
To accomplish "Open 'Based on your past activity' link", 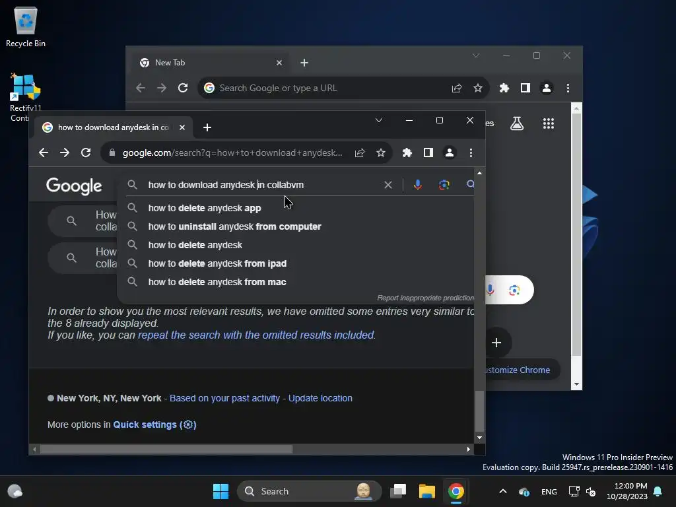I will (224, 398).
